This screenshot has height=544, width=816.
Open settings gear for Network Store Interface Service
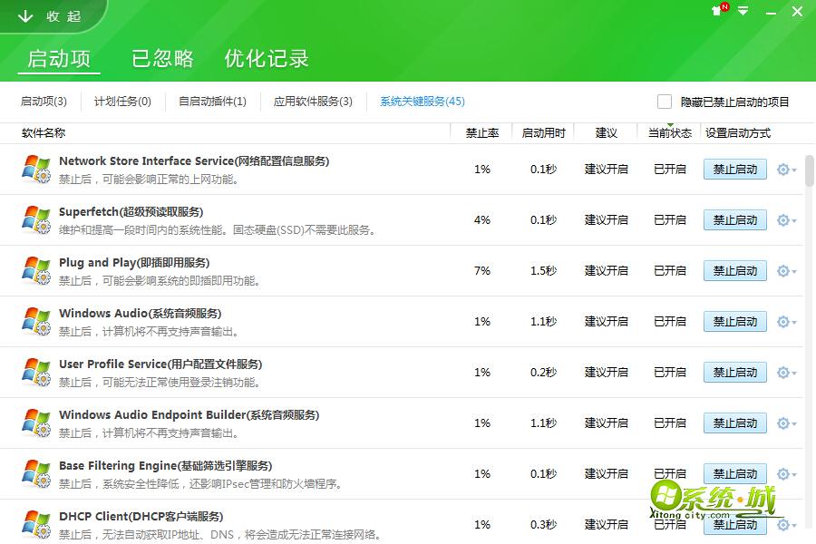(783, 169)
